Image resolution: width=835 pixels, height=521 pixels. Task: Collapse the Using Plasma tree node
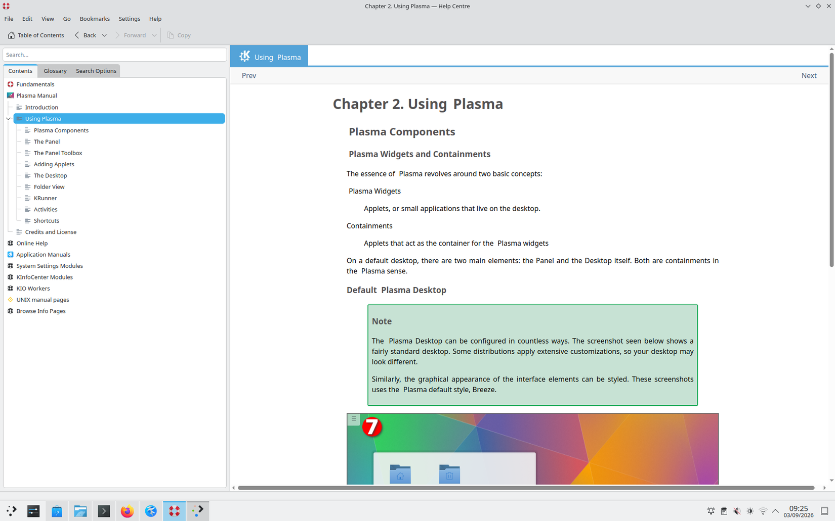click(9, 119)
